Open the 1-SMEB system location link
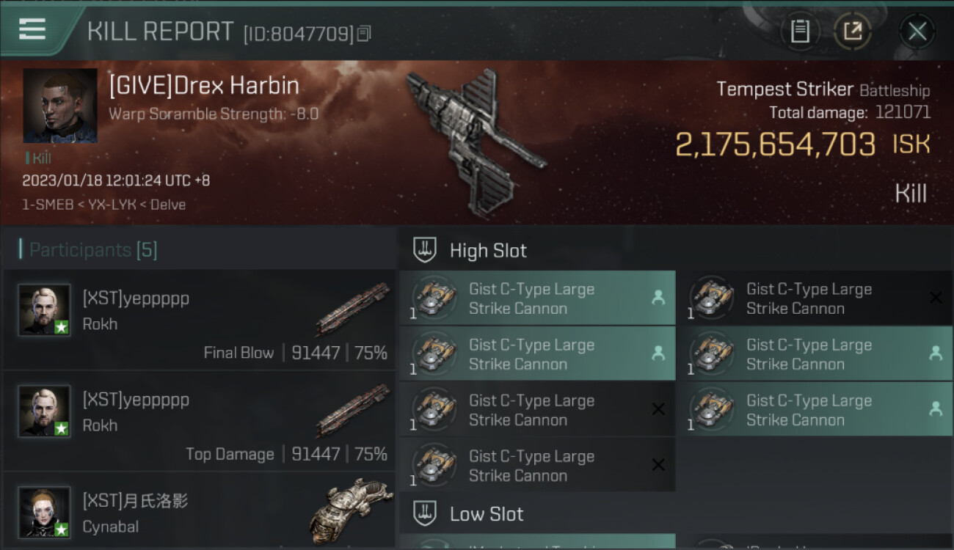Screen dimensions: 954x550 [48, 205]
